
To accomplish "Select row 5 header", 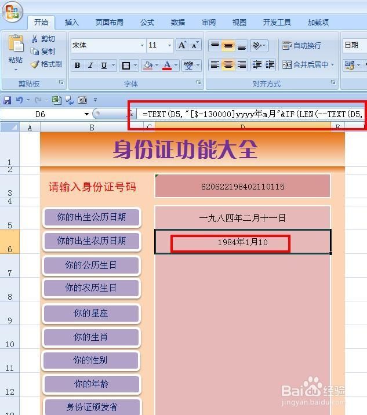I will tap(10, 217).
